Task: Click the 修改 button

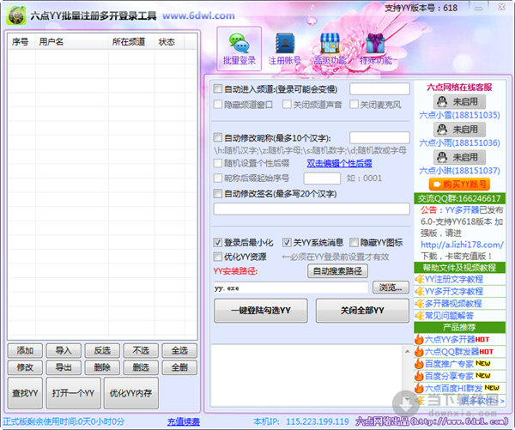Action: [25, 367]
